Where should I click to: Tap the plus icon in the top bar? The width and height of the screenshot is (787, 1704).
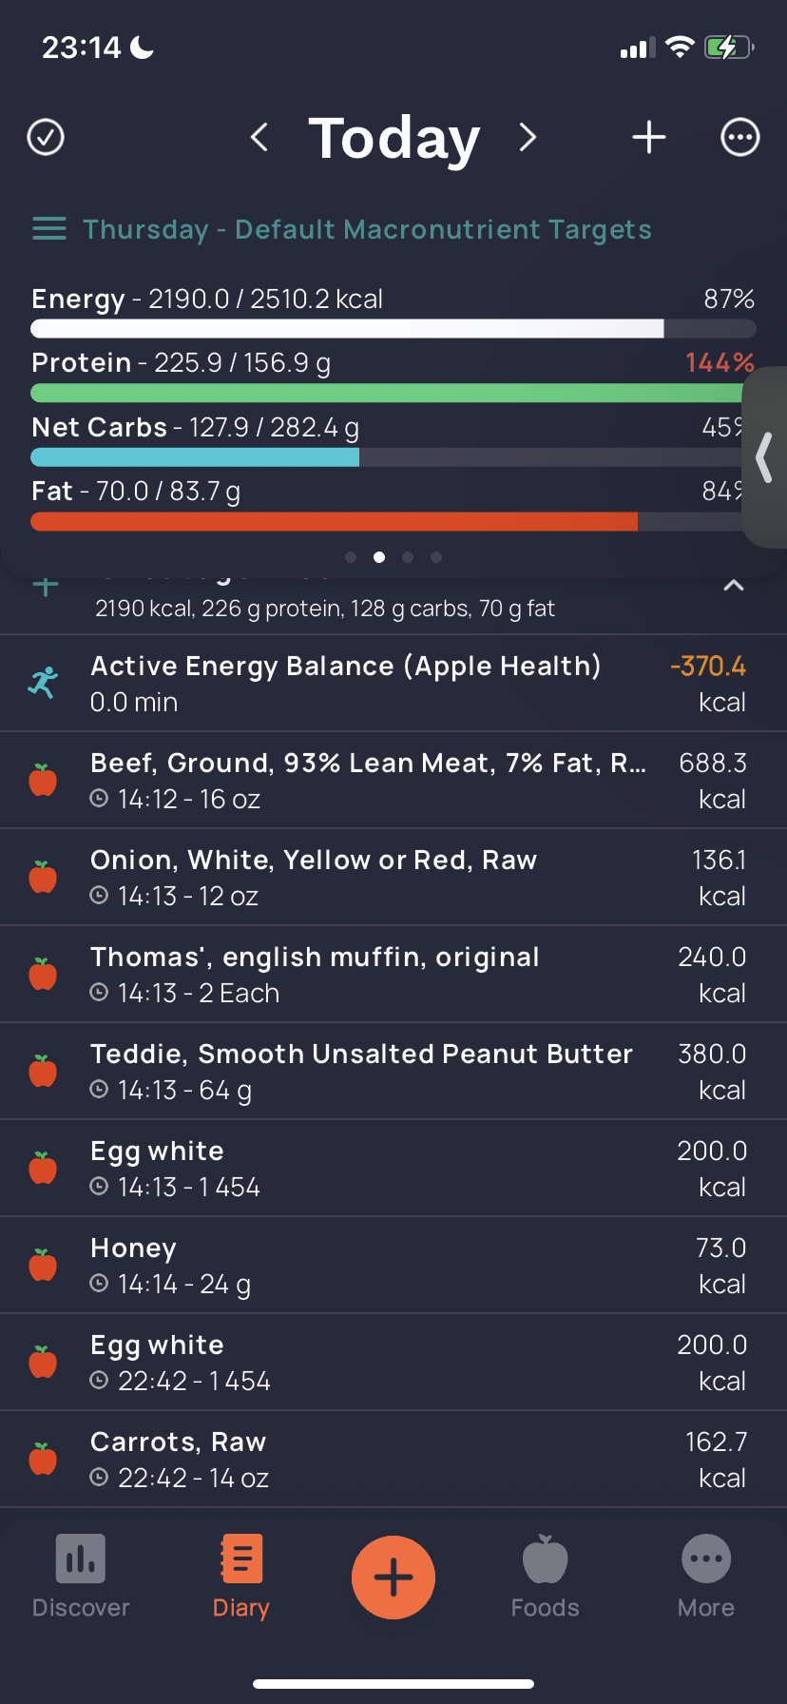[649, 137]
